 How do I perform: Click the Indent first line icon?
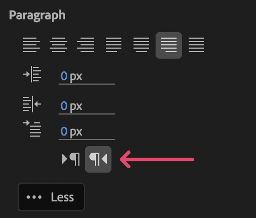[x=32, y=128]
